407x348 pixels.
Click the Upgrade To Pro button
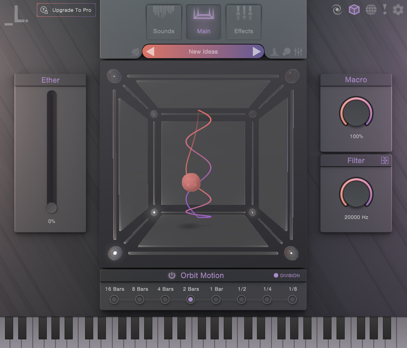click(66, 10)
